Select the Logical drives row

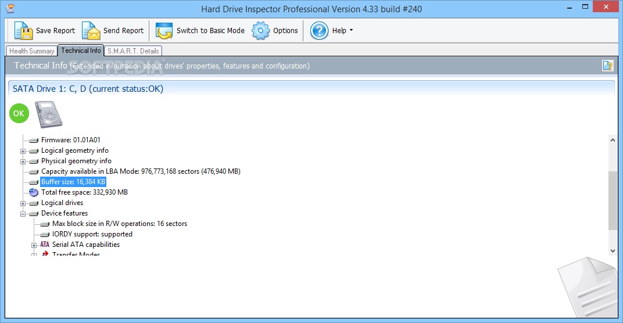click(62, 203)
